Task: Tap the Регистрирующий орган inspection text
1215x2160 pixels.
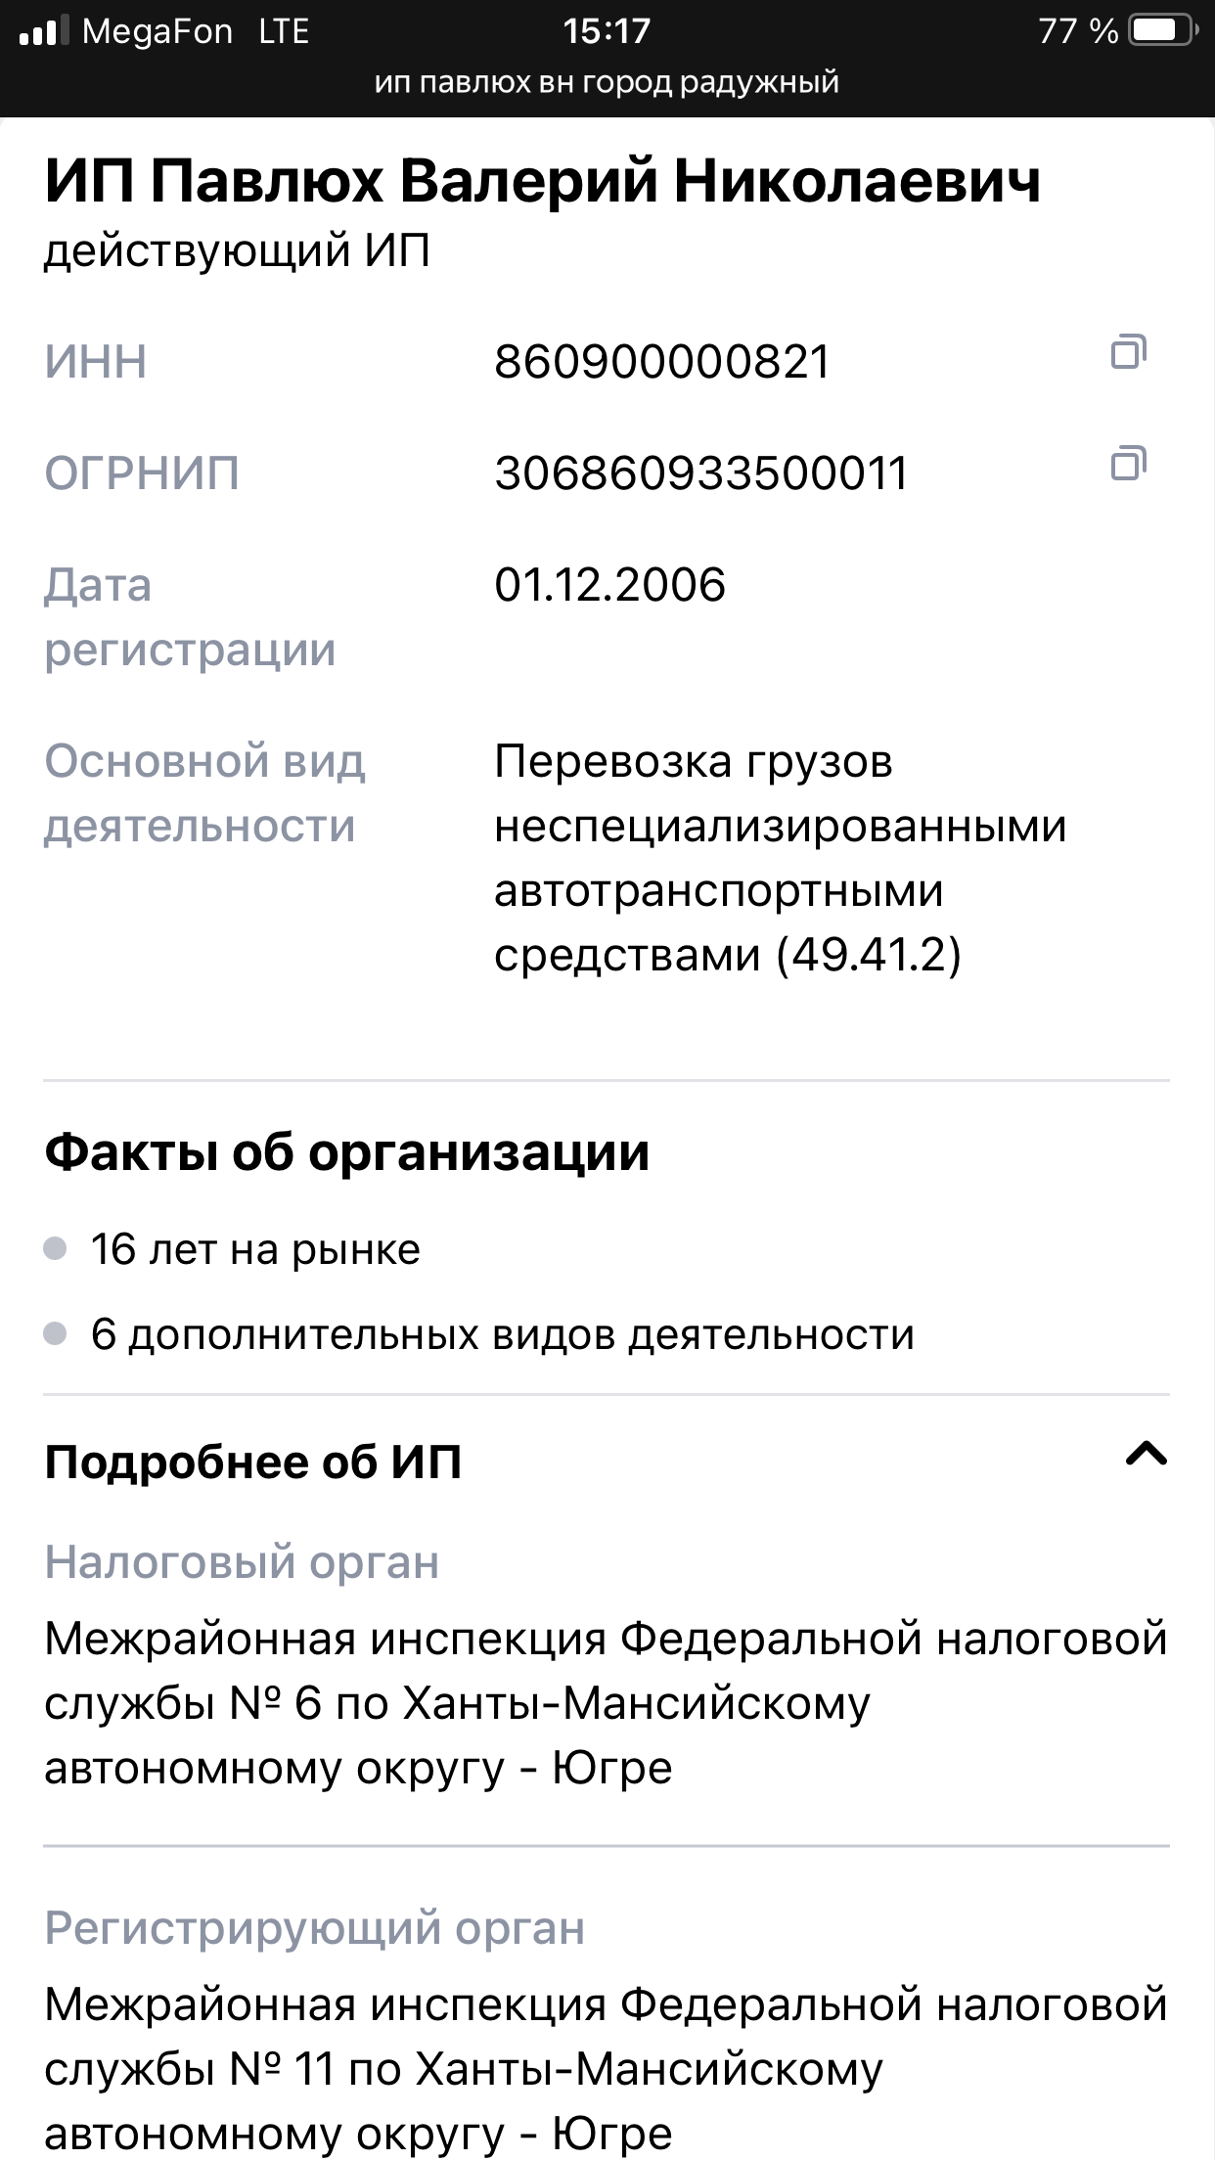Action: 606,2069
